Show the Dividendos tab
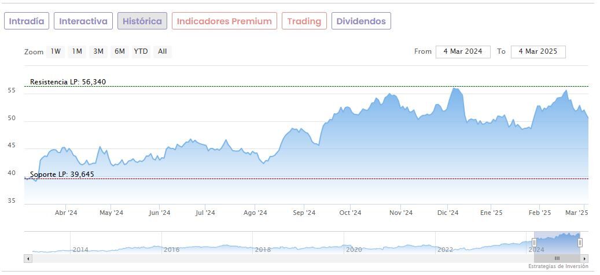Viewport: 600px width, 275px height. coord(361,21)
